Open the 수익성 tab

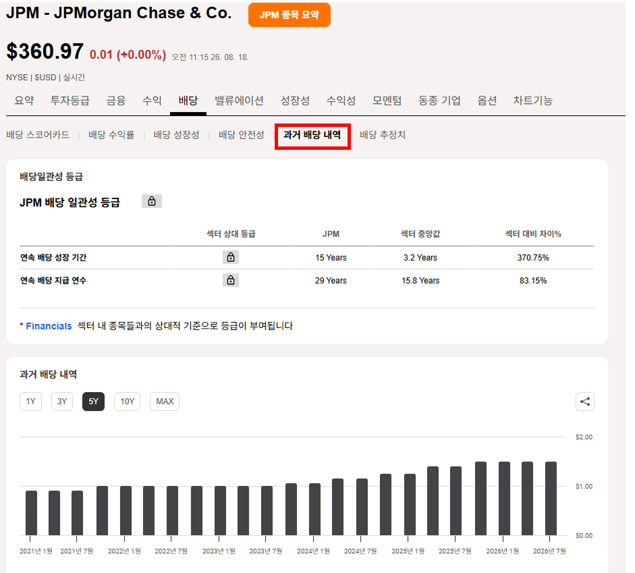(x=341, y=101)
